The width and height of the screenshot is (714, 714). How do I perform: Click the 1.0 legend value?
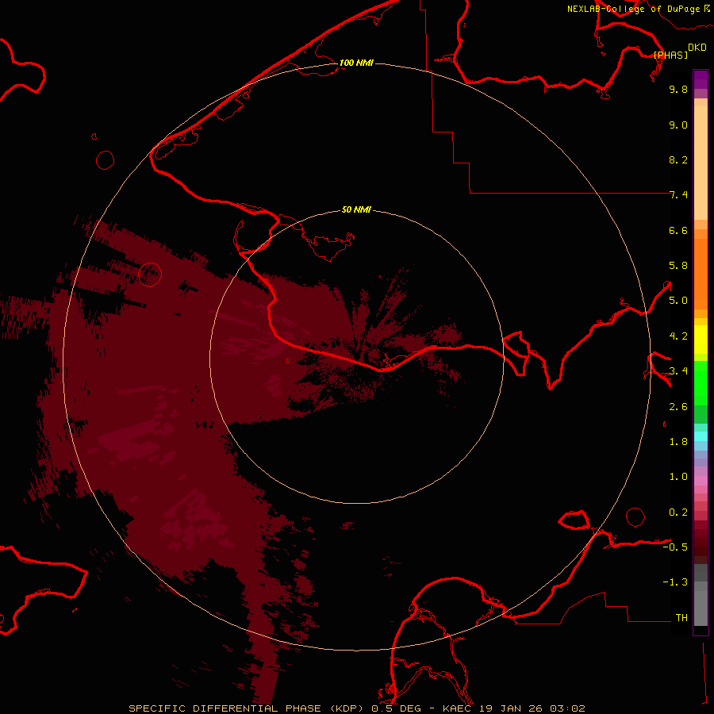pos(678,477)
